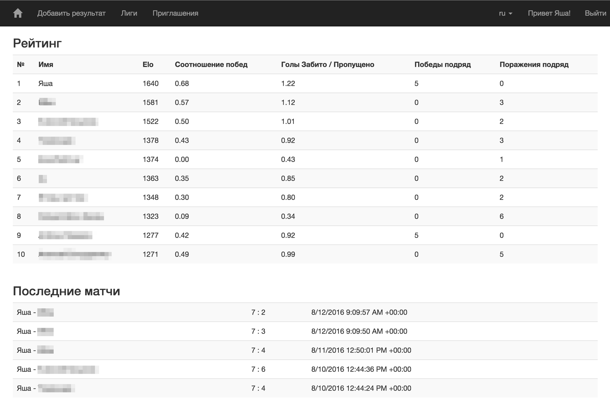
Task: Open the Лиги menu item
Action: [x=129, y=13]
